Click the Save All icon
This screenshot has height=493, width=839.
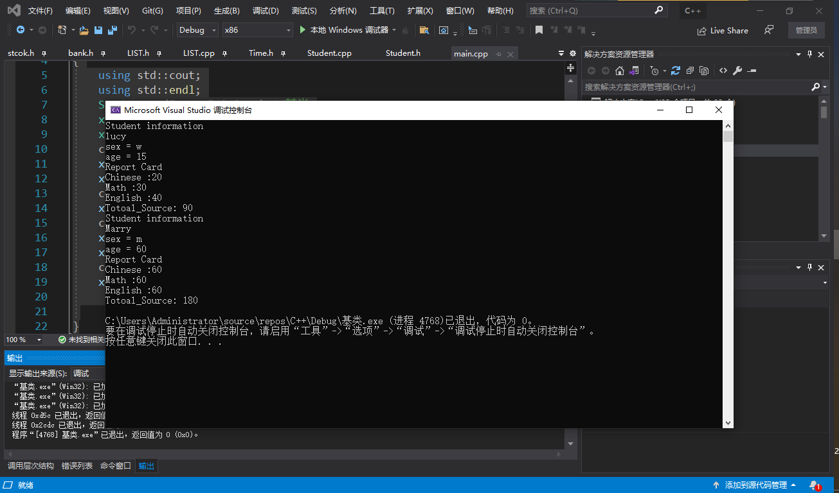tap(113, 30)
